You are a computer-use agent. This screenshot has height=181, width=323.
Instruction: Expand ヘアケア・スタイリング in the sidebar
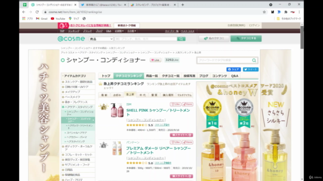click(78, 107)
